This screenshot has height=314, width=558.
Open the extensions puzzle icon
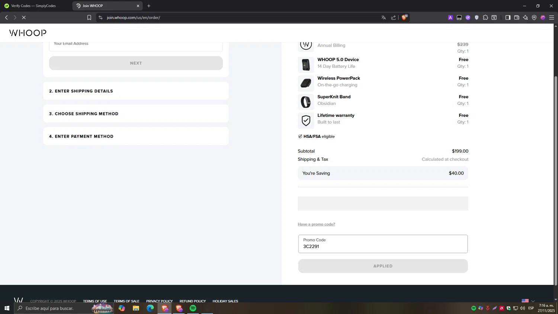[485, 17]
